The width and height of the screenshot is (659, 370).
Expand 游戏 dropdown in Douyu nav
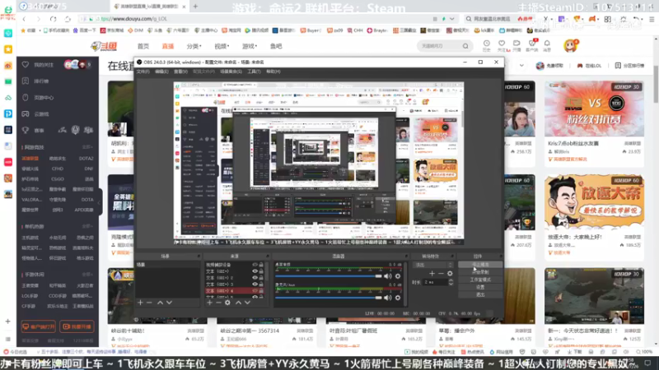click(250, 46)
